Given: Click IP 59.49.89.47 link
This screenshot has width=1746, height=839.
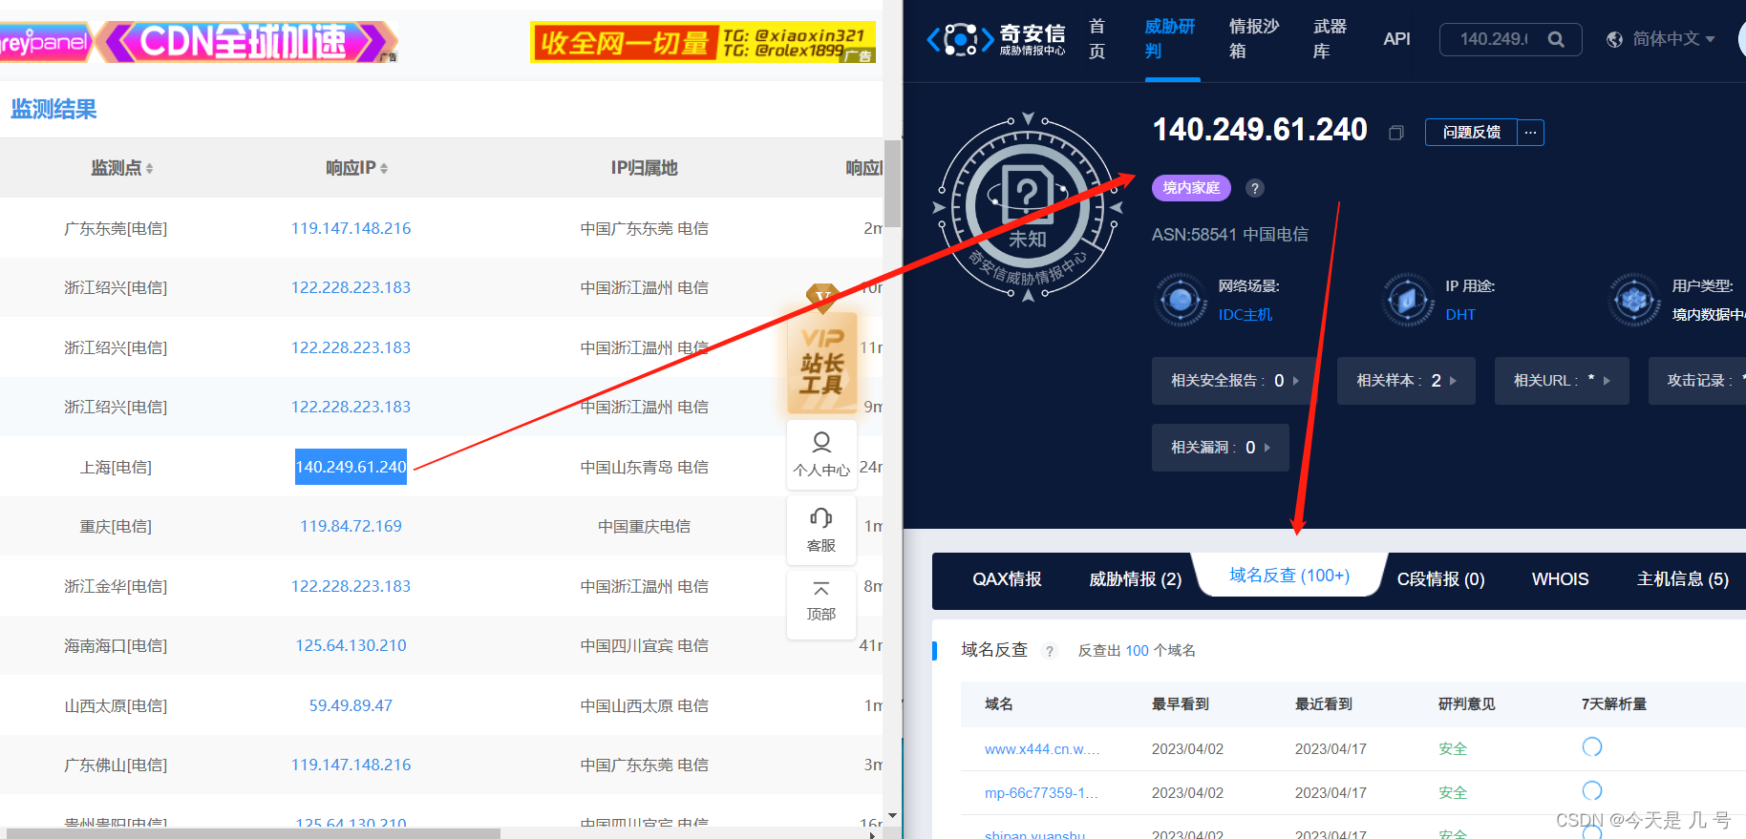Looking at the screenshot, I should coord(351,706).
